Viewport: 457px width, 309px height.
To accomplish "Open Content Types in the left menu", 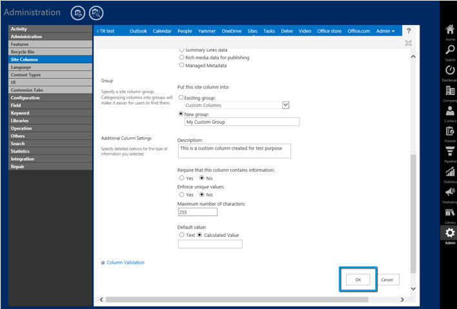I will [x=50, y=75].
